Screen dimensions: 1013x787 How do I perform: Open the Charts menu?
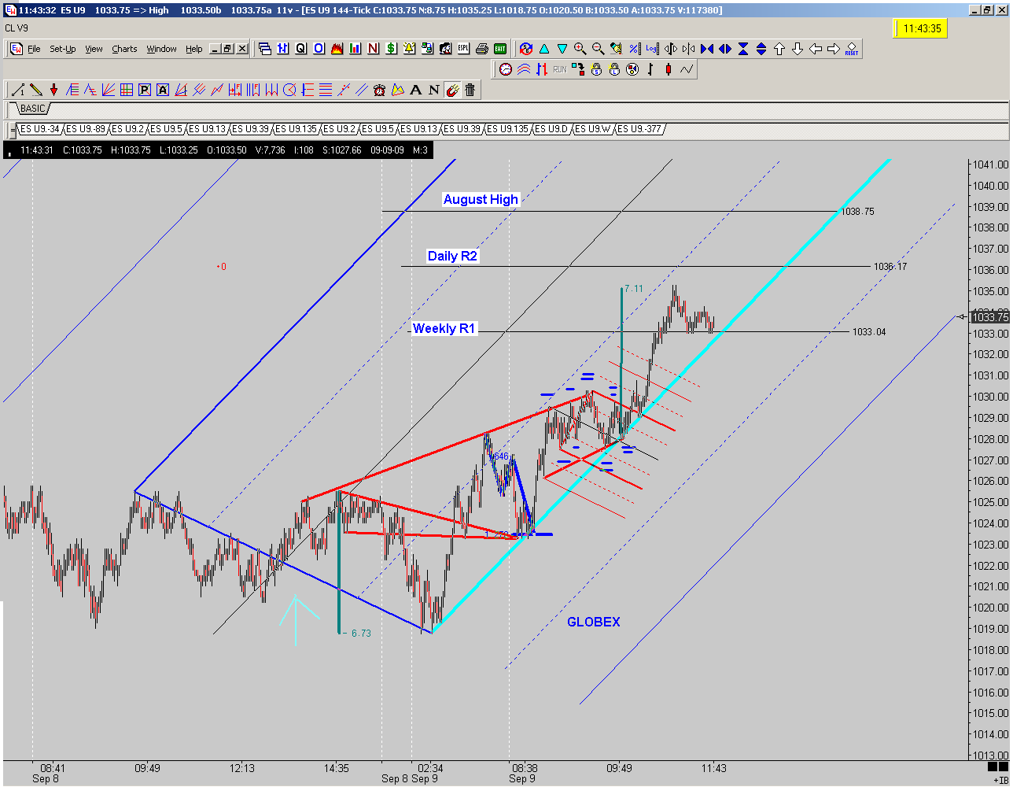[124, 49]
